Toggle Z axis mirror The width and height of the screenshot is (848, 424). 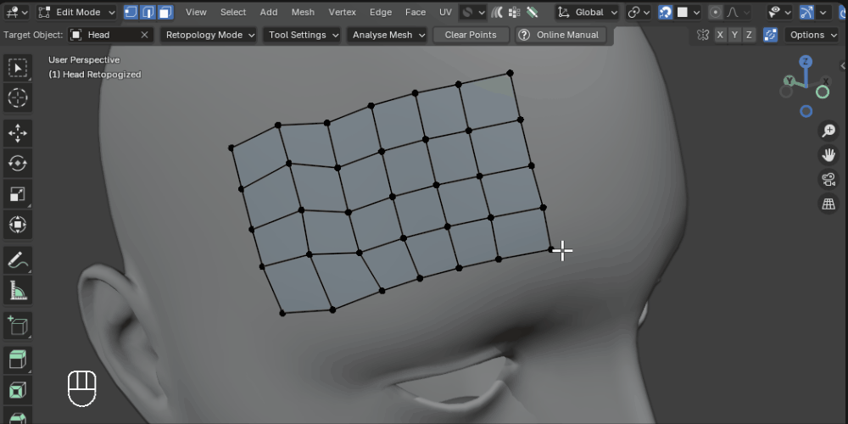click(x=749, y=35)
